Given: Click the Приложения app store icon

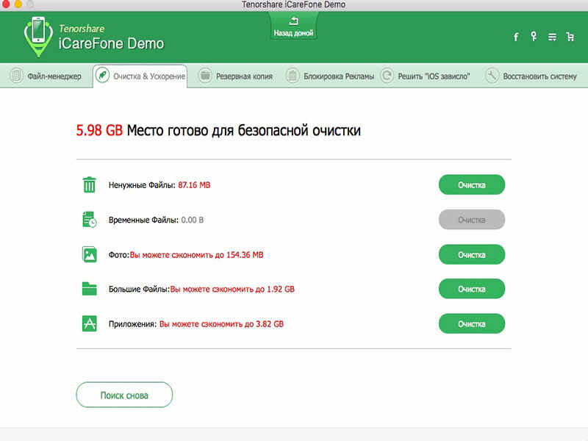Looking at the screenshot, I should pos(89,323).
